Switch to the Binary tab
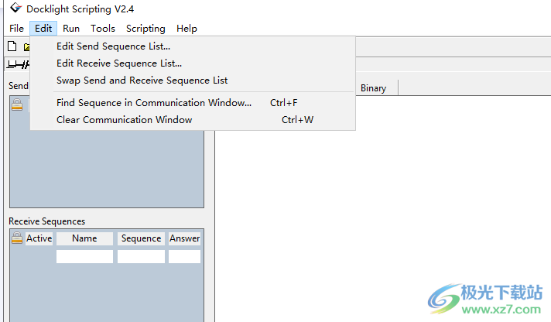This screenshot has width=551, height=322. 373,88
